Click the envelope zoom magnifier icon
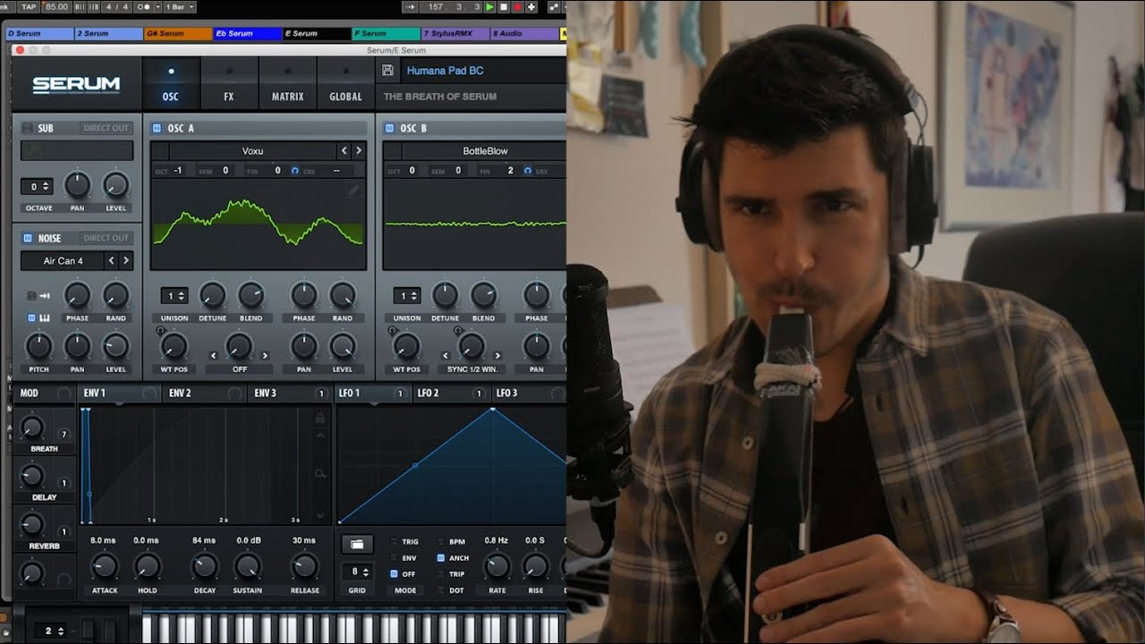The image size is (1145, 644). (x=320, y=473)
